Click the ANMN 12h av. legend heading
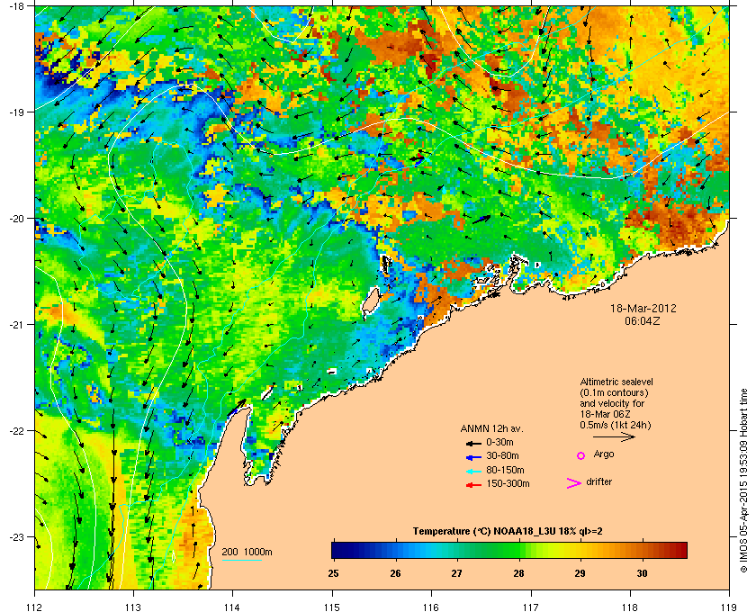 click(491, 428)
